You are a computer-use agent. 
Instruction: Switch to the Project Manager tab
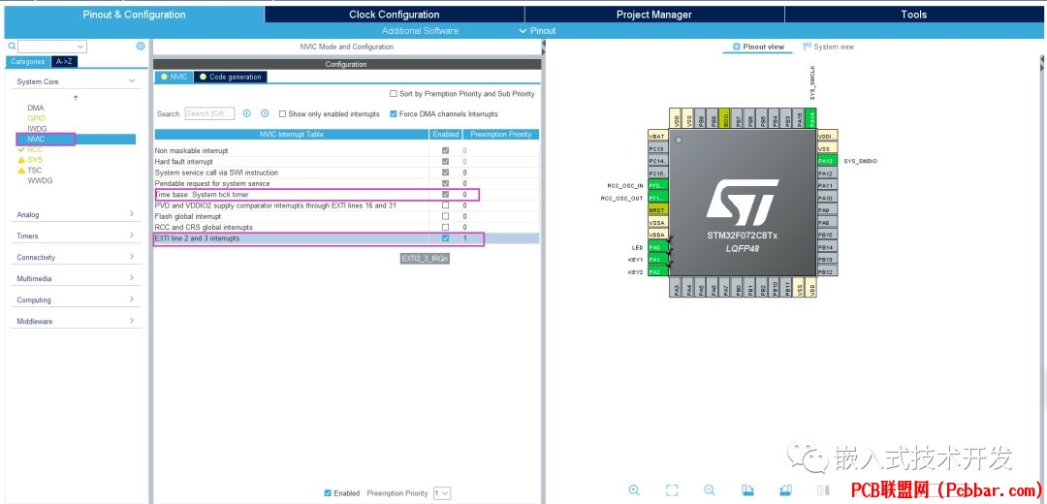654,15
